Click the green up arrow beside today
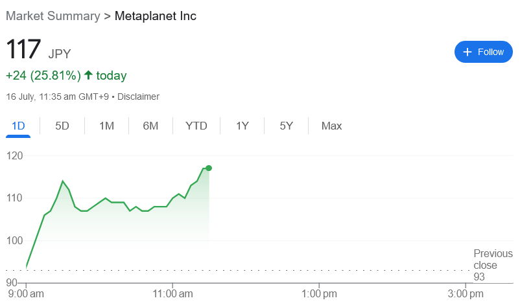Image resolution: width=520 pixels, height=307 pixels. click(89, 75)
